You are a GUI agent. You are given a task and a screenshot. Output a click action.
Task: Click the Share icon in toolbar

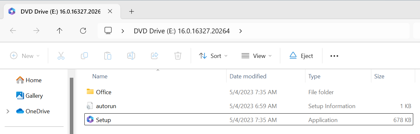tap(154, 56)
